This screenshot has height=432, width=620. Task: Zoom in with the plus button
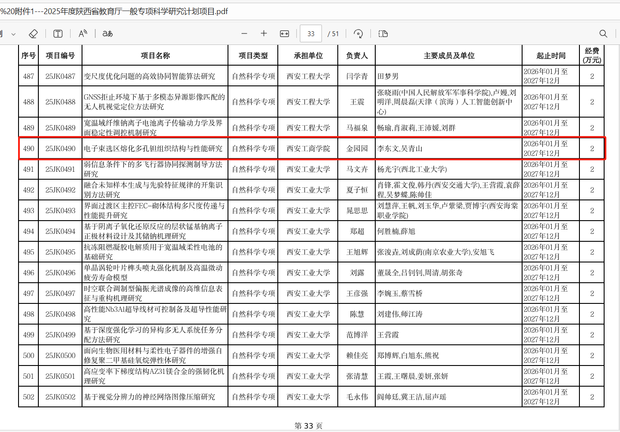[264, 34]
